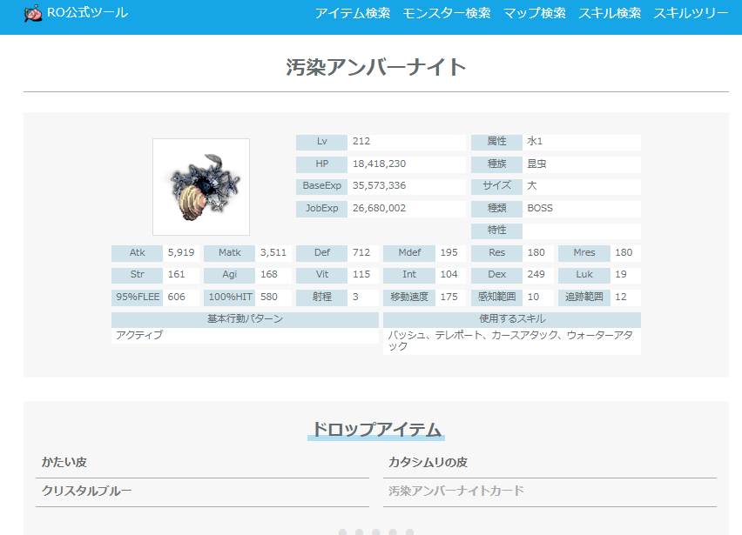Click the 基本行動パターン header cell

point(245,319)
